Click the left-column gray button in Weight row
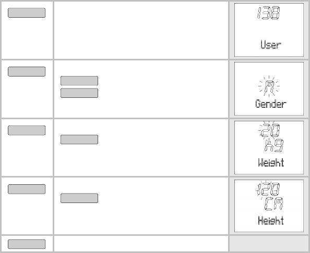Screen dimensions: 310x253 click(x=27, y=130)
